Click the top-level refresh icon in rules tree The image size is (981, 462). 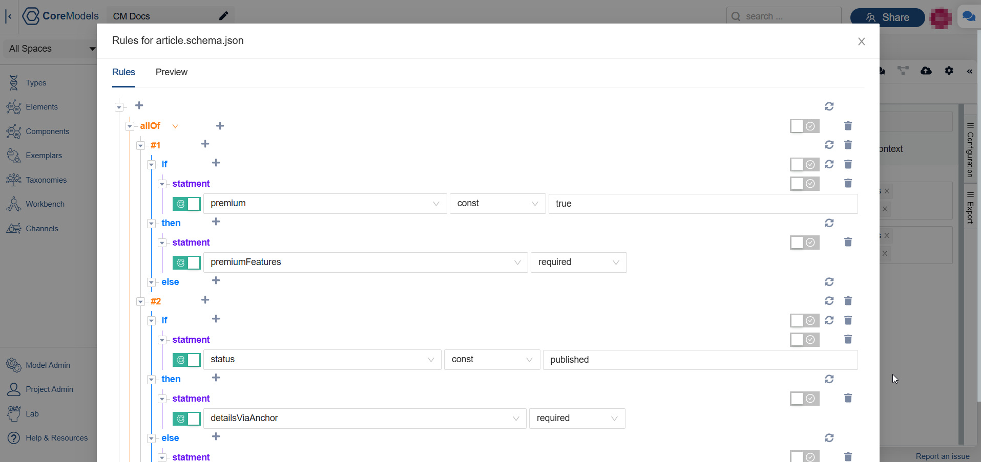829,106
